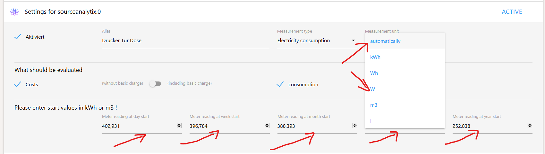The width and height of the screenshot is (545, 154).
Task: Toggle the basic charge switch
Action: pyautogui.click(x=155, y=84)
